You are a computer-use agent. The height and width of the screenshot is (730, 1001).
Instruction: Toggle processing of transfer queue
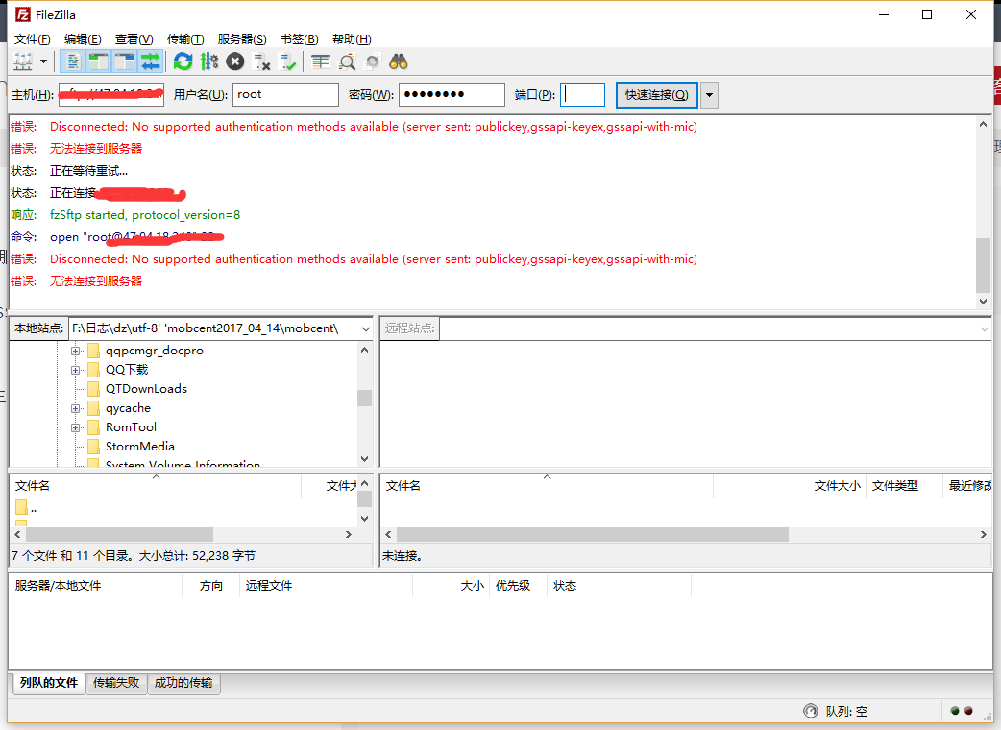point(209,61)
